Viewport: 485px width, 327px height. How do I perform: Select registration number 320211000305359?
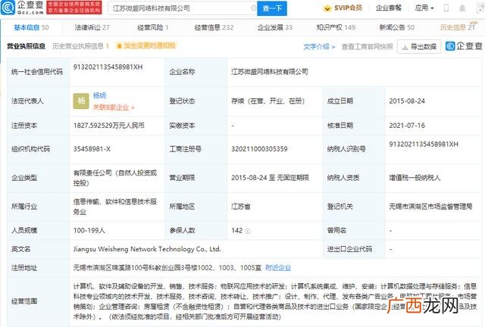coord(259,149)
